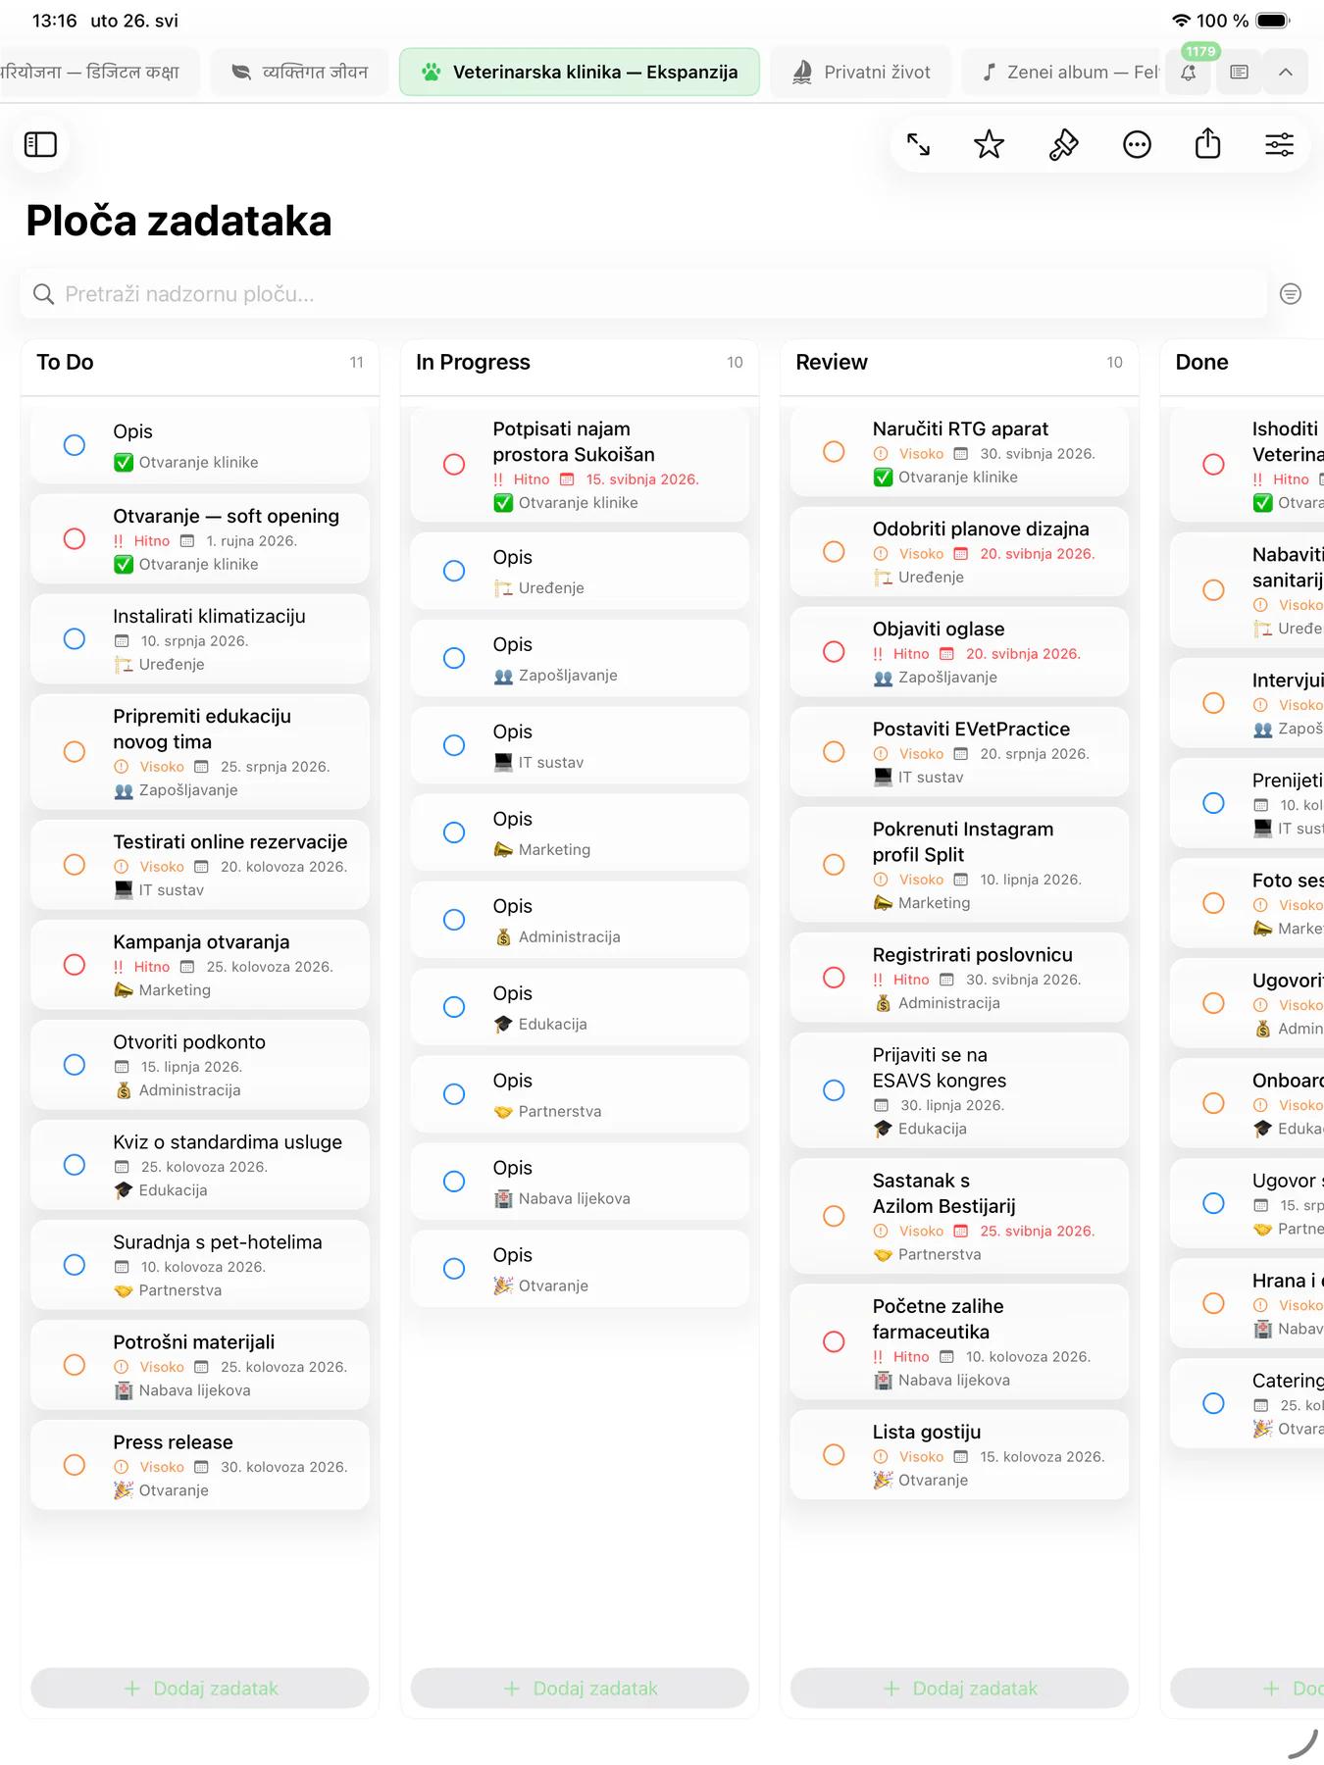Tap the Ploča zadataka board title
Image resolution: width=1324 pixels, height=1765 pixels.
[x=178, y=221]
